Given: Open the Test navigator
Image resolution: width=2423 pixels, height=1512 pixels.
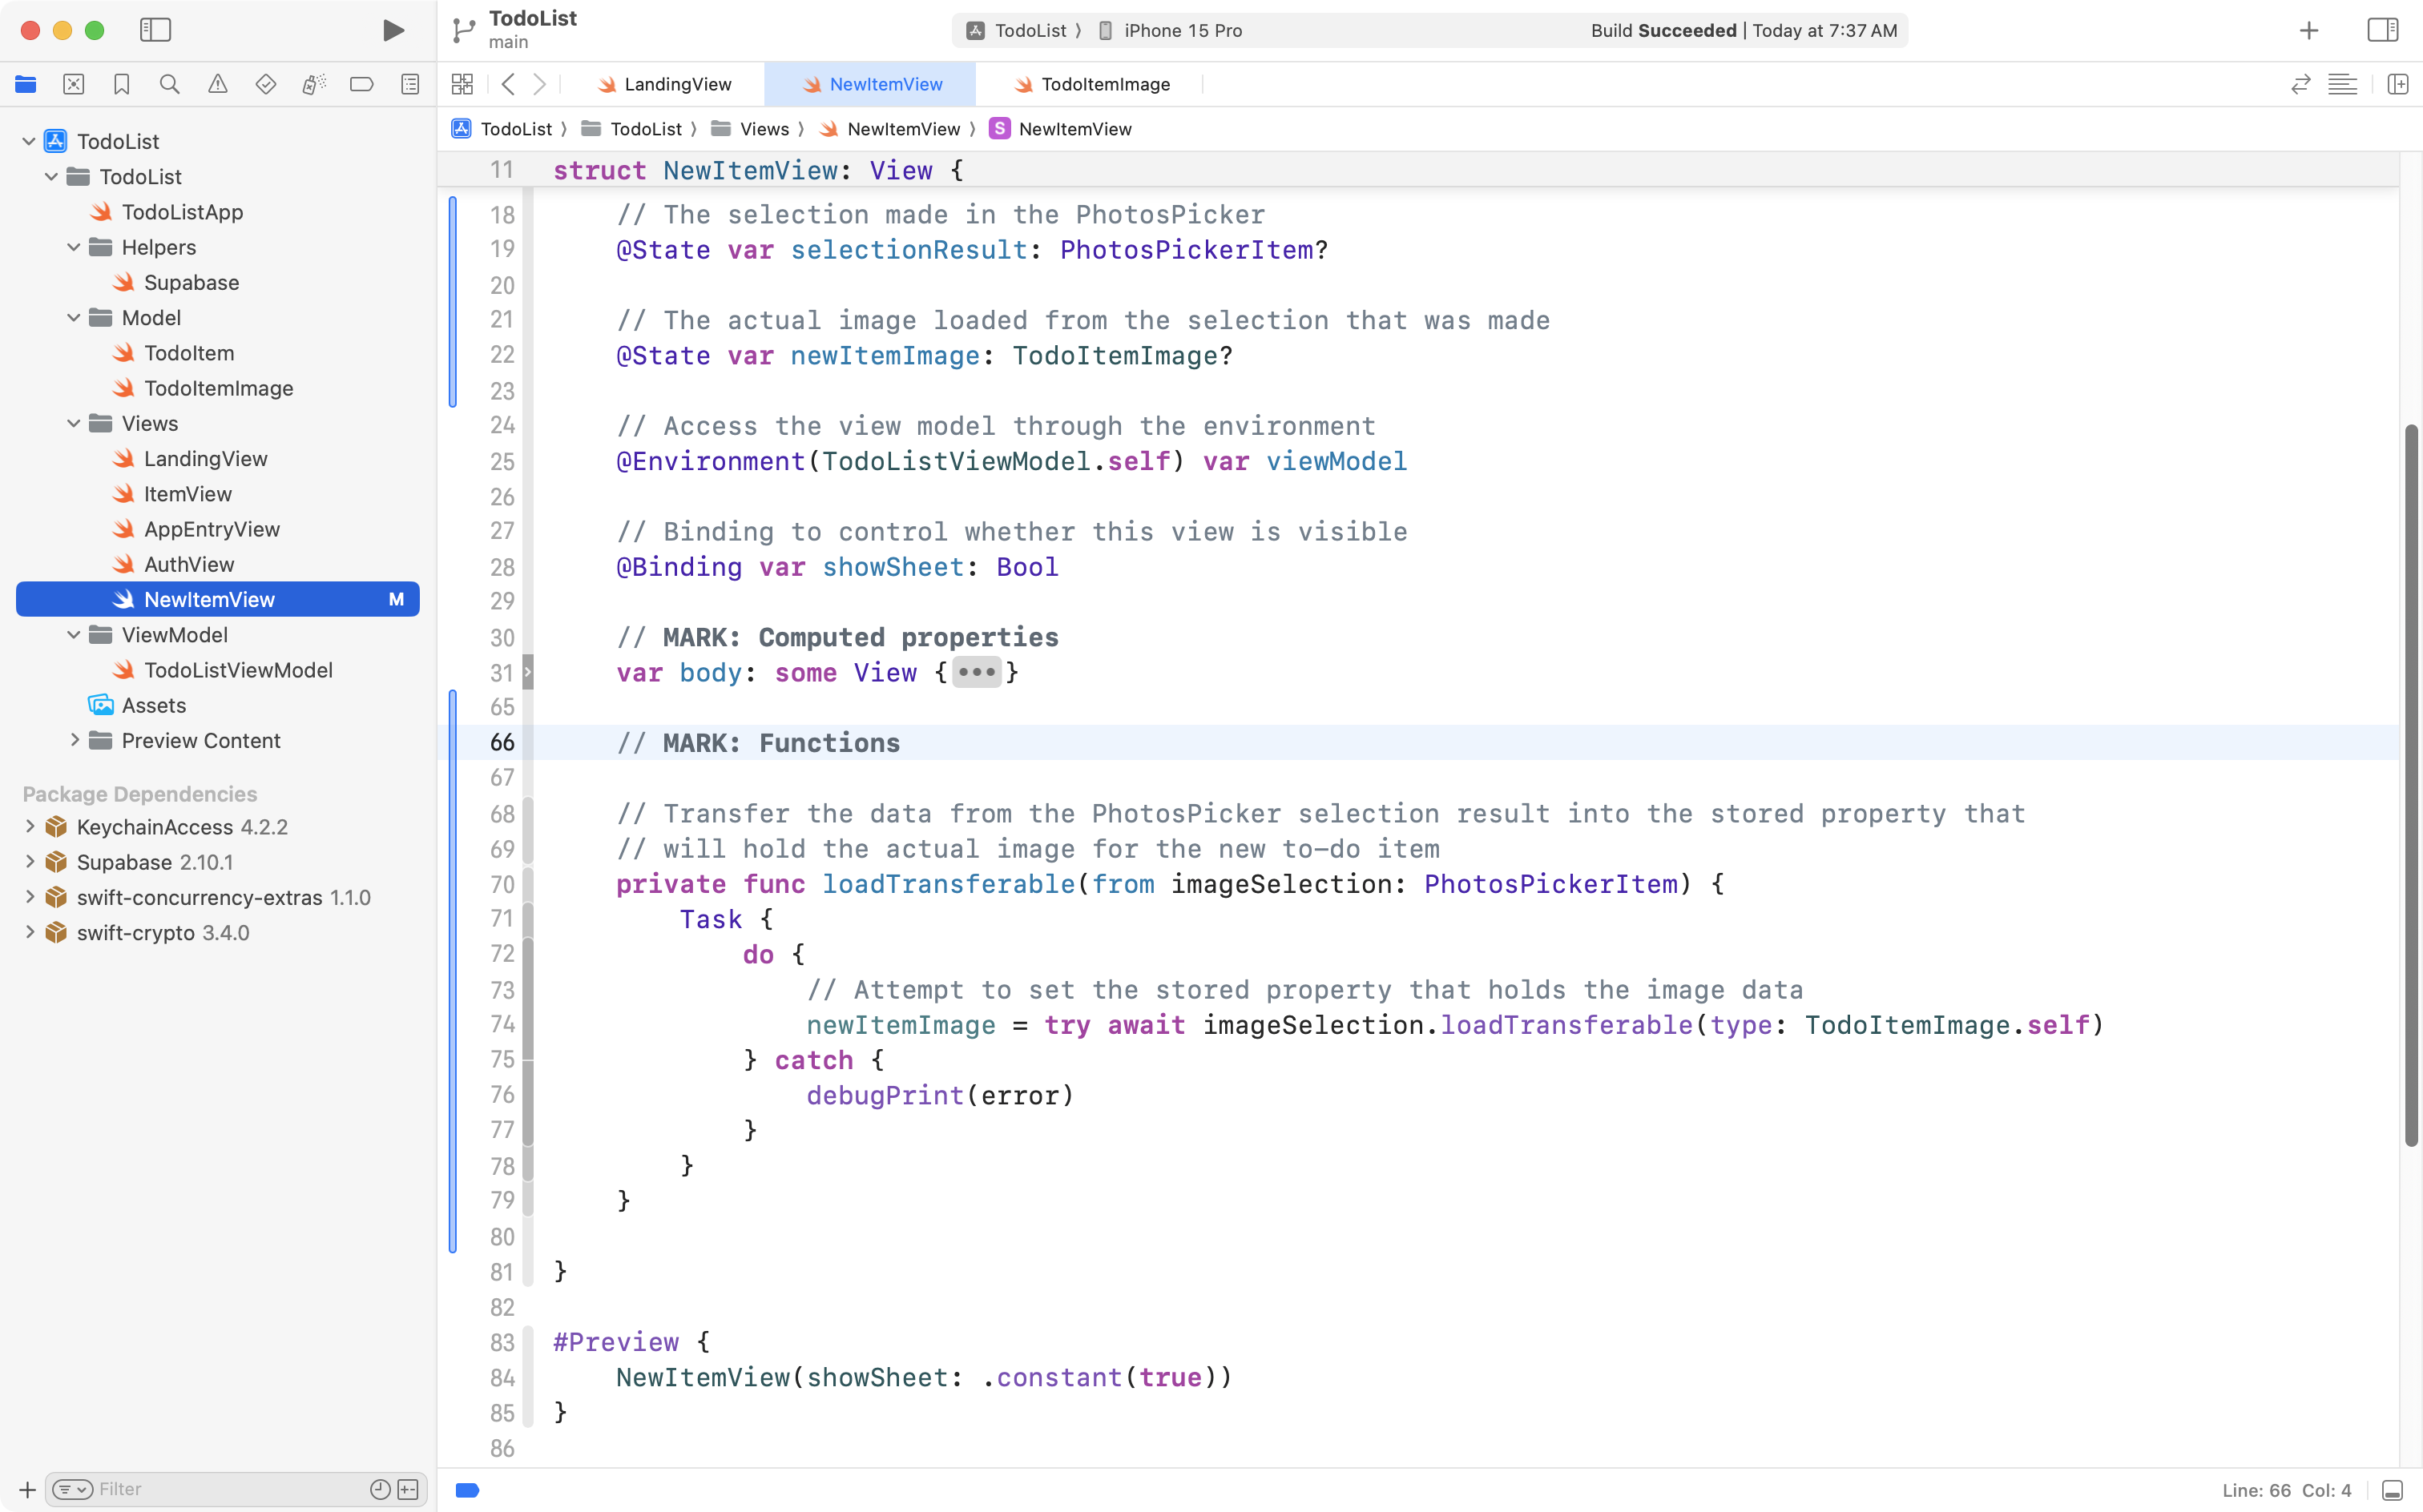Looking at the screenshot, I should tap(265, 84).
